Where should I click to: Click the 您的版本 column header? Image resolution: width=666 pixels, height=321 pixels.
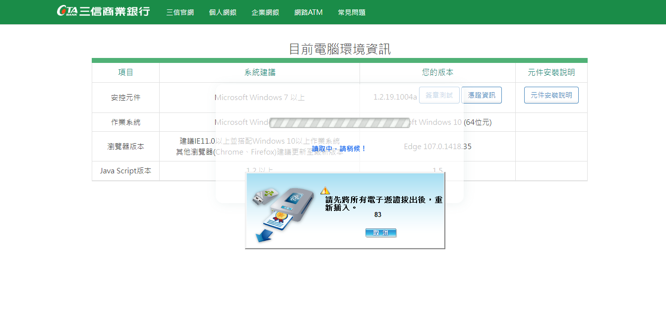tap(437, 72)
